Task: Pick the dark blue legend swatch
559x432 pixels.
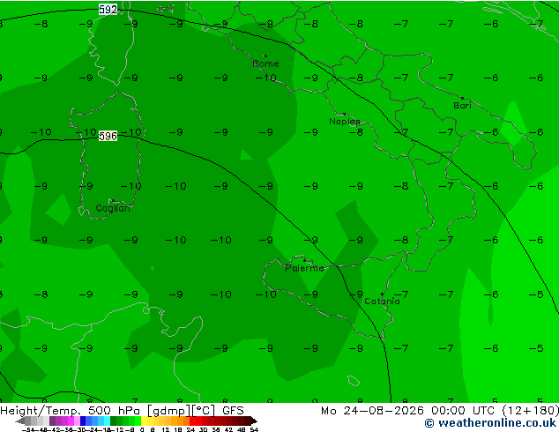Action: tap(83, 421)
